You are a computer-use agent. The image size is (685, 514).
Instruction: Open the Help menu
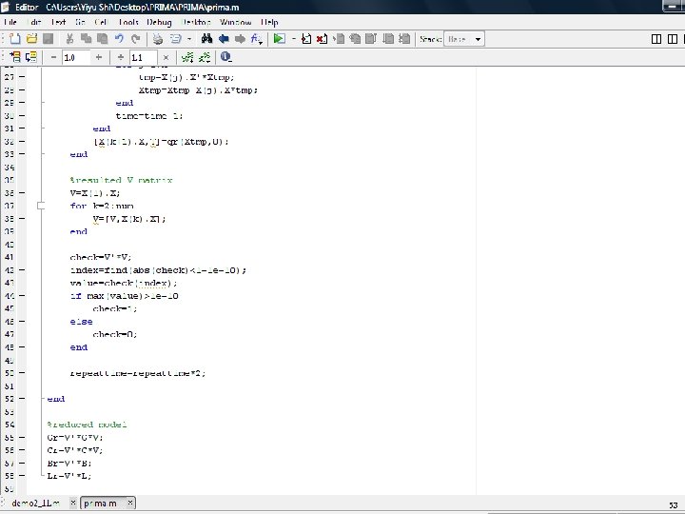(x=269, y=22)
